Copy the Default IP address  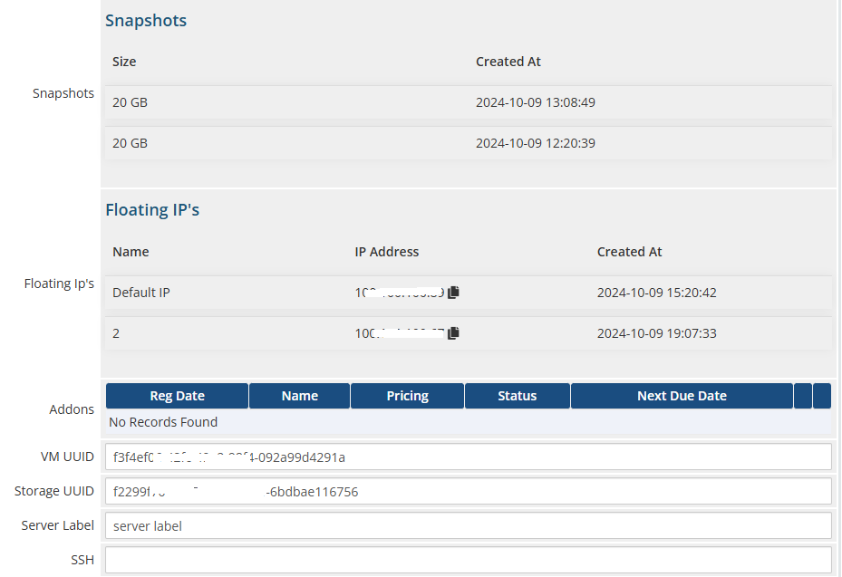coord(454,293)
